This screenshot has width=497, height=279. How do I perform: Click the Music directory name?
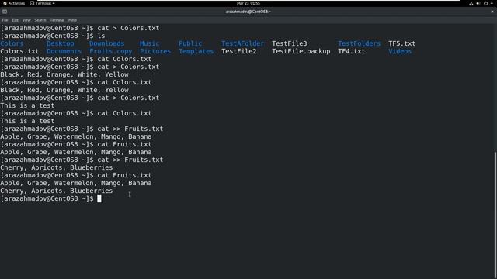click(x=149, y=43)
